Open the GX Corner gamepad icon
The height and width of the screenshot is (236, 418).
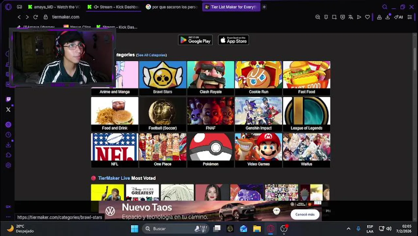tap(20, 7)
